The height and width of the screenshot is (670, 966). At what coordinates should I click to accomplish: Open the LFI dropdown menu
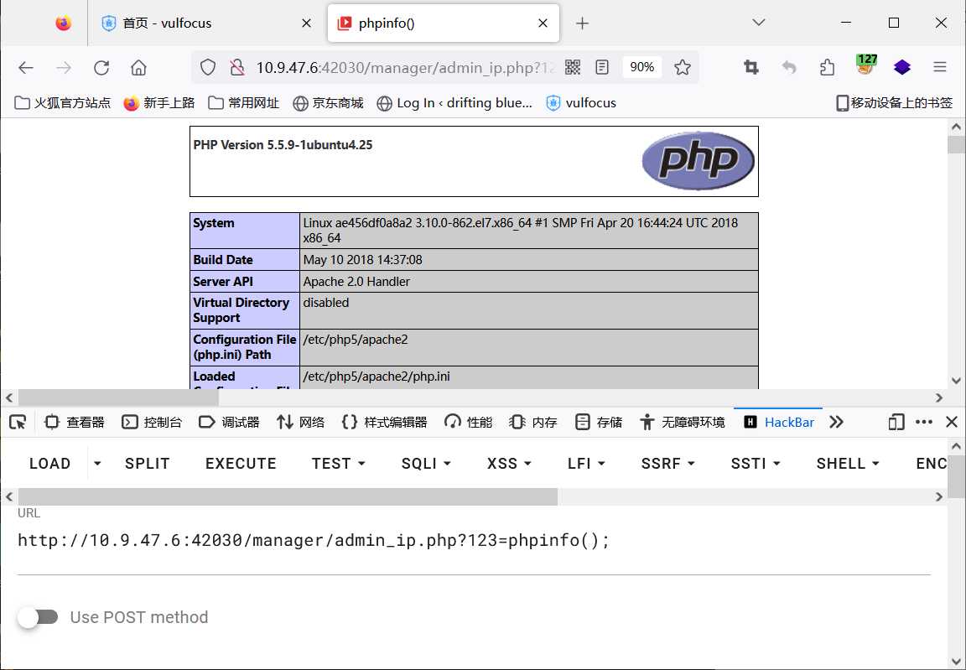tap(586, 464)
